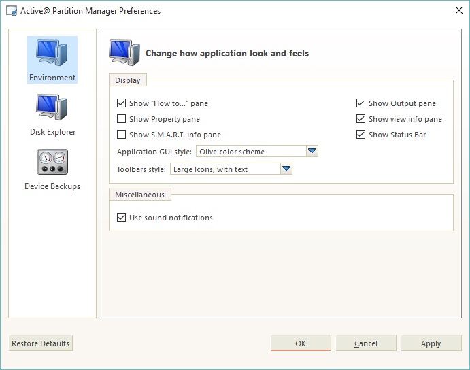Click the Large Icons, with text field

225,169
